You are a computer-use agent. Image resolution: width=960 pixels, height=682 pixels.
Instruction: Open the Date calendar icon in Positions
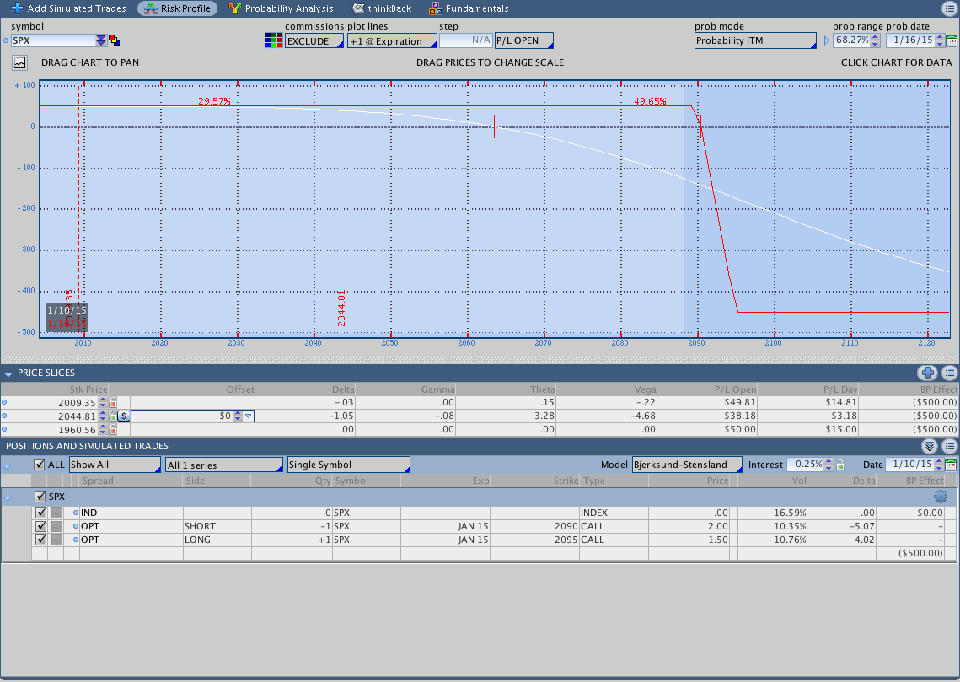pyautogui.click(x=952, y=465)
